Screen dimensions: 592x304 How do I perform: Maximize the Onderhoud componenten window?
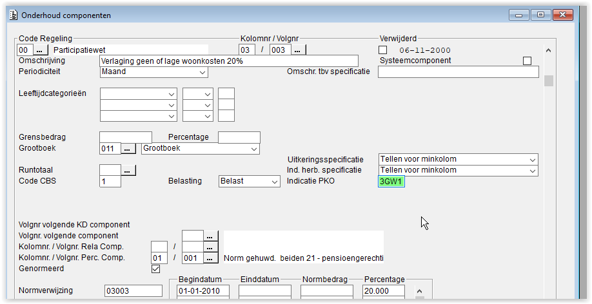[540, 15]
